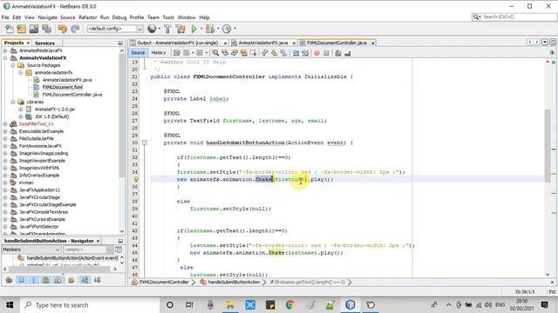The height and width of the screenshot is (313, 558).
Task: Open File Explorer from the taskbar
Action: coord(230,305)
